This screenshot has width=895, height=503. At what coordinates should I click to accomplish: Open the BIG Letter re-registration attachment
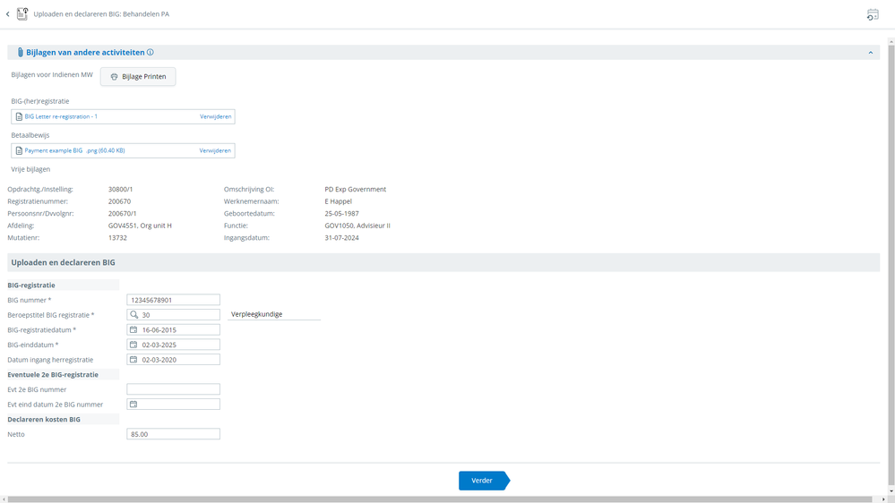coord(61,116)
